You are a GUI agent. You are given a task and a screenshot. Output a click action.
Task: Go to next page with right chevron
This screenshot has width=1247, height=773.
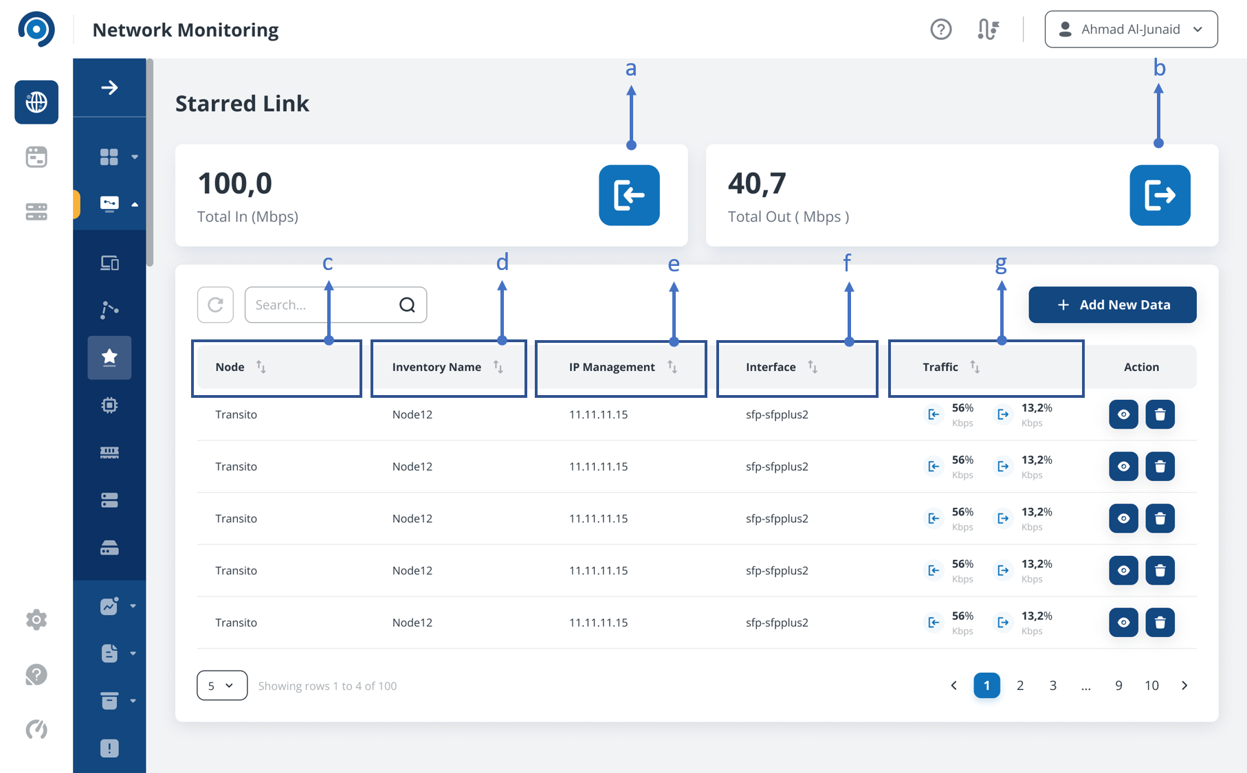(1184, 686)
